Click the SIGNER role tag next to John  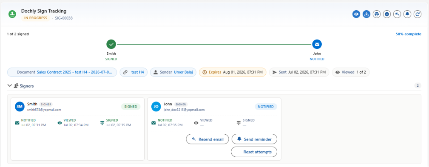tap(181, 105)
